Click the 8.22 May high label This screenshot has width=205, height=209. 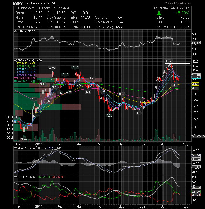click(122, 94)
